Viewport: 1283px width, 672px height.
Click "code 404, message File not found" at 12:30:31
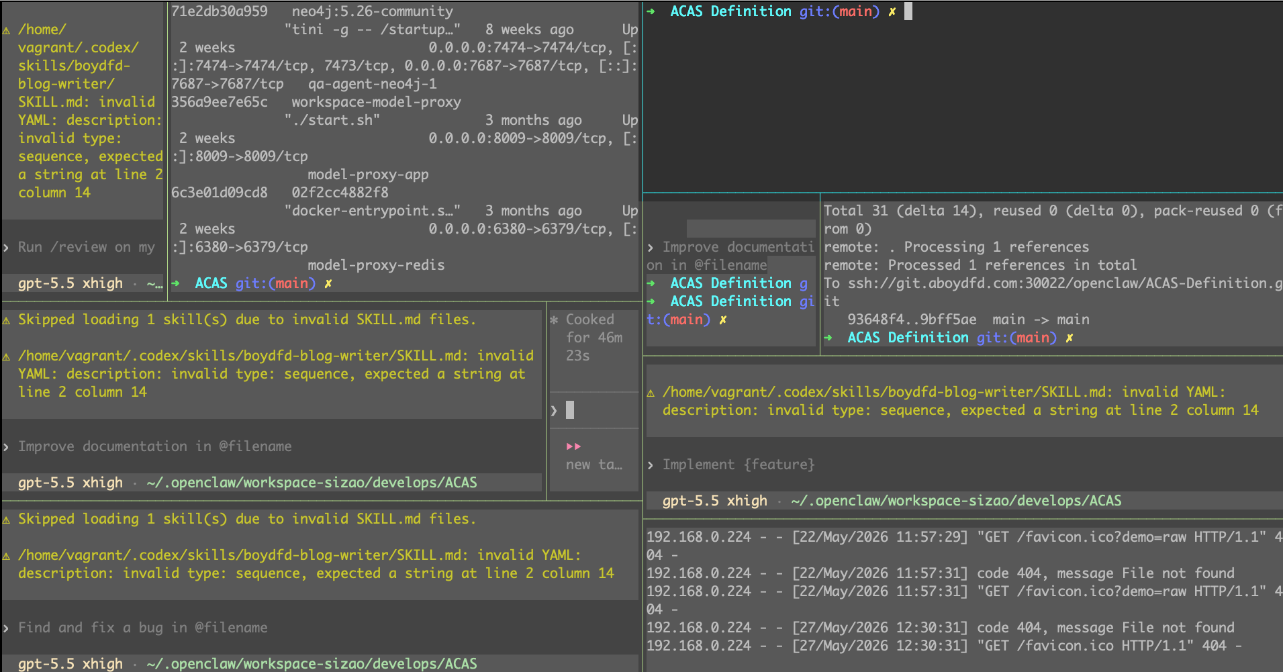(1106, 628)
